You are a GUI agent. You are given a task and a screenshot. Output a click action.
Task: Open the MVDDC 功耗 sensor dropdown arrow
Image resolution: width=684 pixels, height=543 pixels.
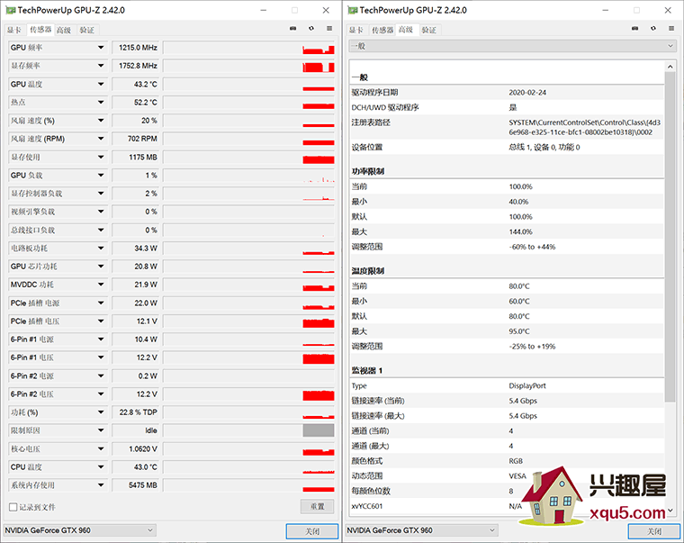pyautogui.click(x=101, y=285)
